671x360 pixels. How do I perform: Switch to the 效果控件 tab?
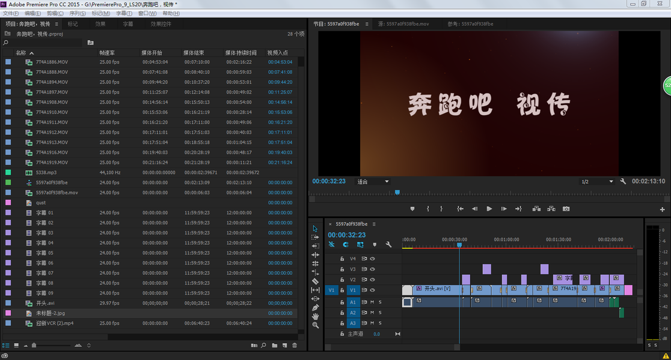[x=161, y=24]
